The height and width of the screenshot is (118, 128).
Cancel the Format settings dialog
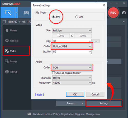click(x=95, y=94)
